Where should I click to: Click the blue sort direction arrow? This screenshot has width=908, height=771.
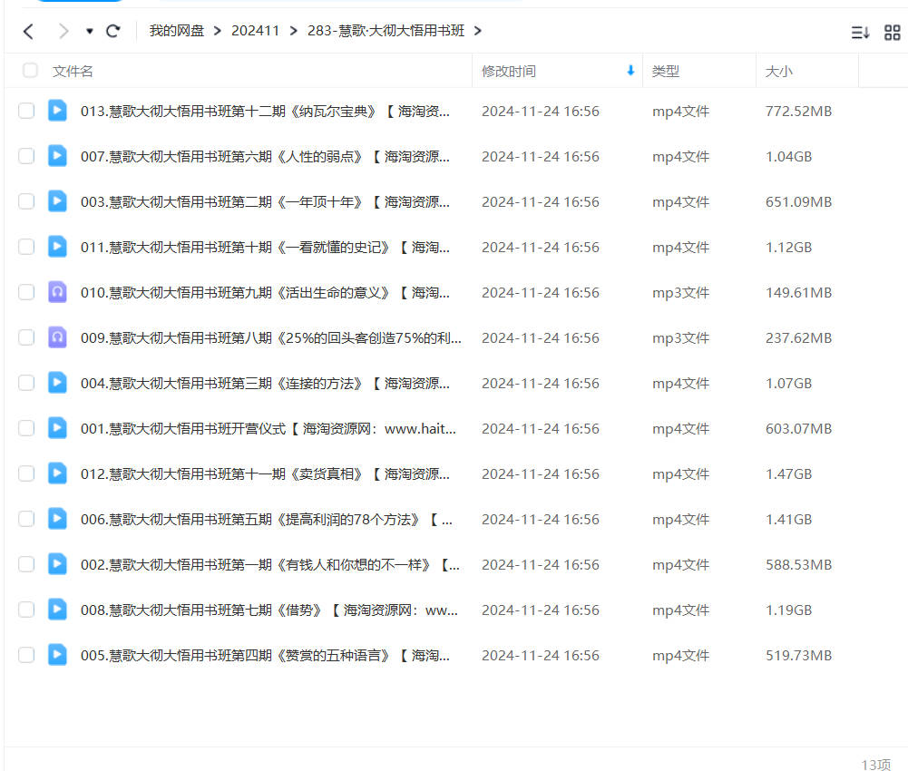point(630,71)
